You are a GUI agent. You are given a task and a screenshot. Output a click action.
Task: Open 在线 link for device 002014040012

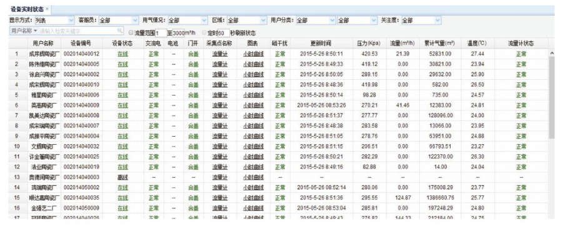coord(123,54)
